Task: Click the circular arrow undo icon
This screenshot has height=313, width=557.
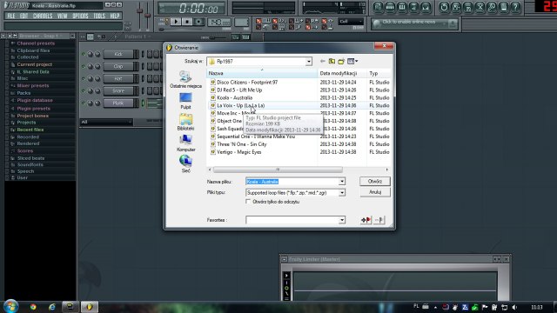Action: (444, 7)
